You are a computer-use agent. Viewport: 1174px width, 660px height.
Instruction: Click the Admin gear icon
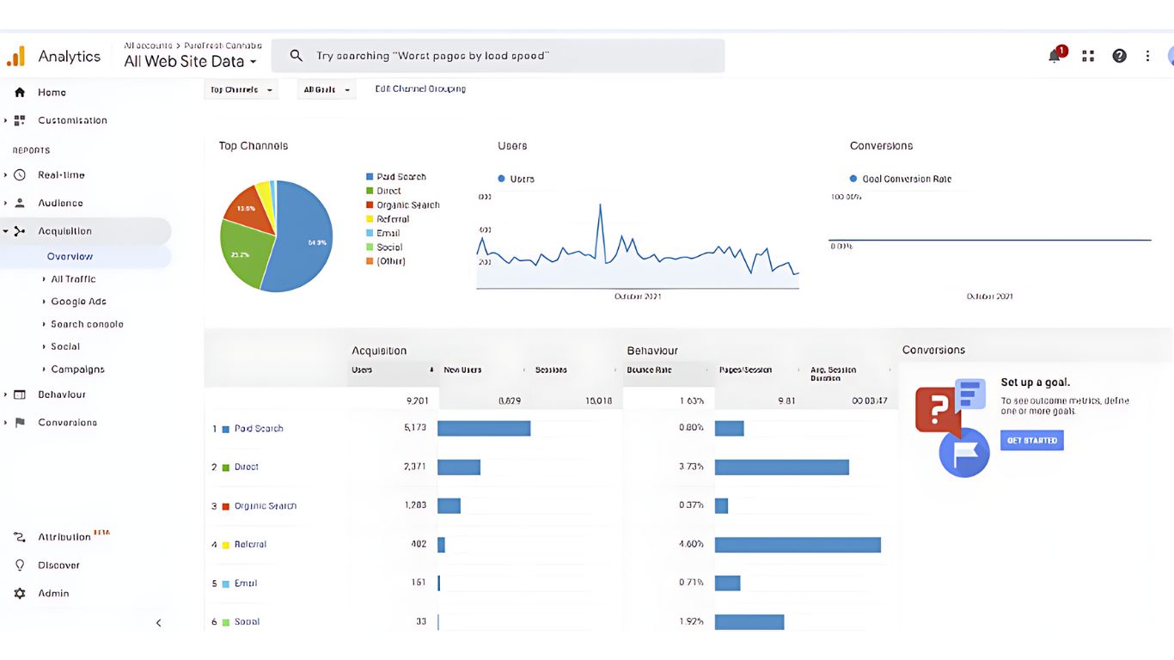tap(20, 593)
